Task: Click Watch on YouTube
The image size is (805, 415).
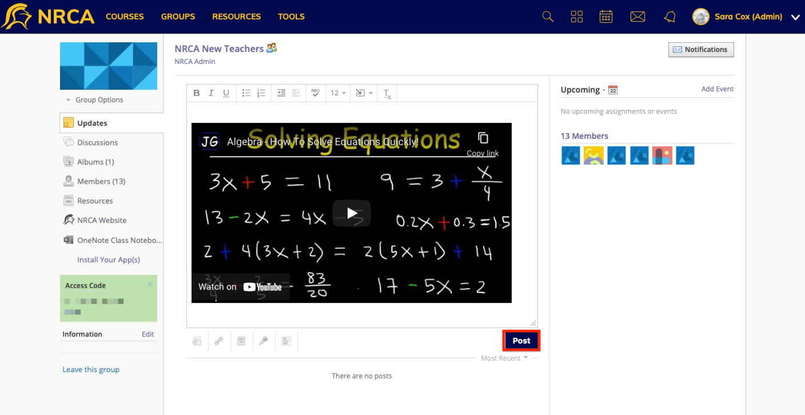Action: point(240,287)
